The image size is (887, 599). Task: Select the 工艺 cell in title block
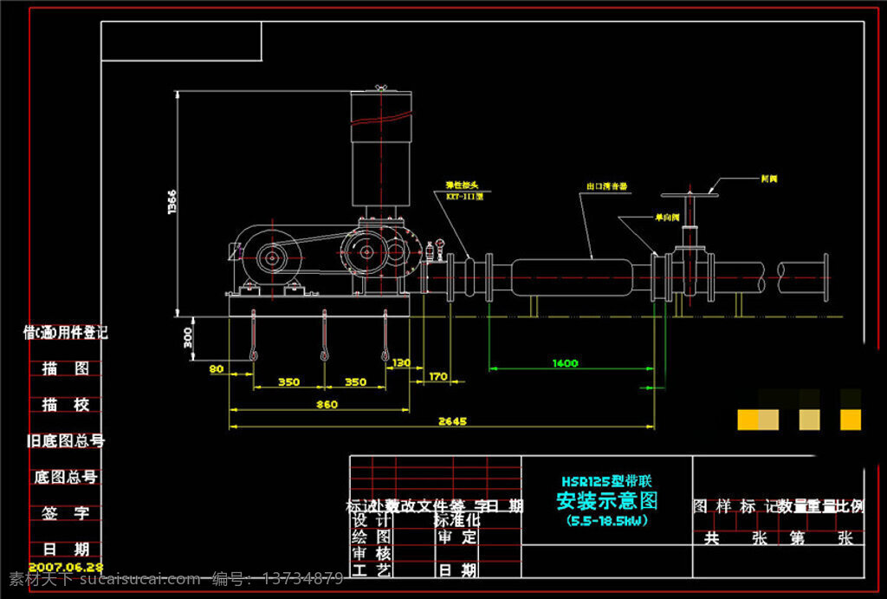371,570
